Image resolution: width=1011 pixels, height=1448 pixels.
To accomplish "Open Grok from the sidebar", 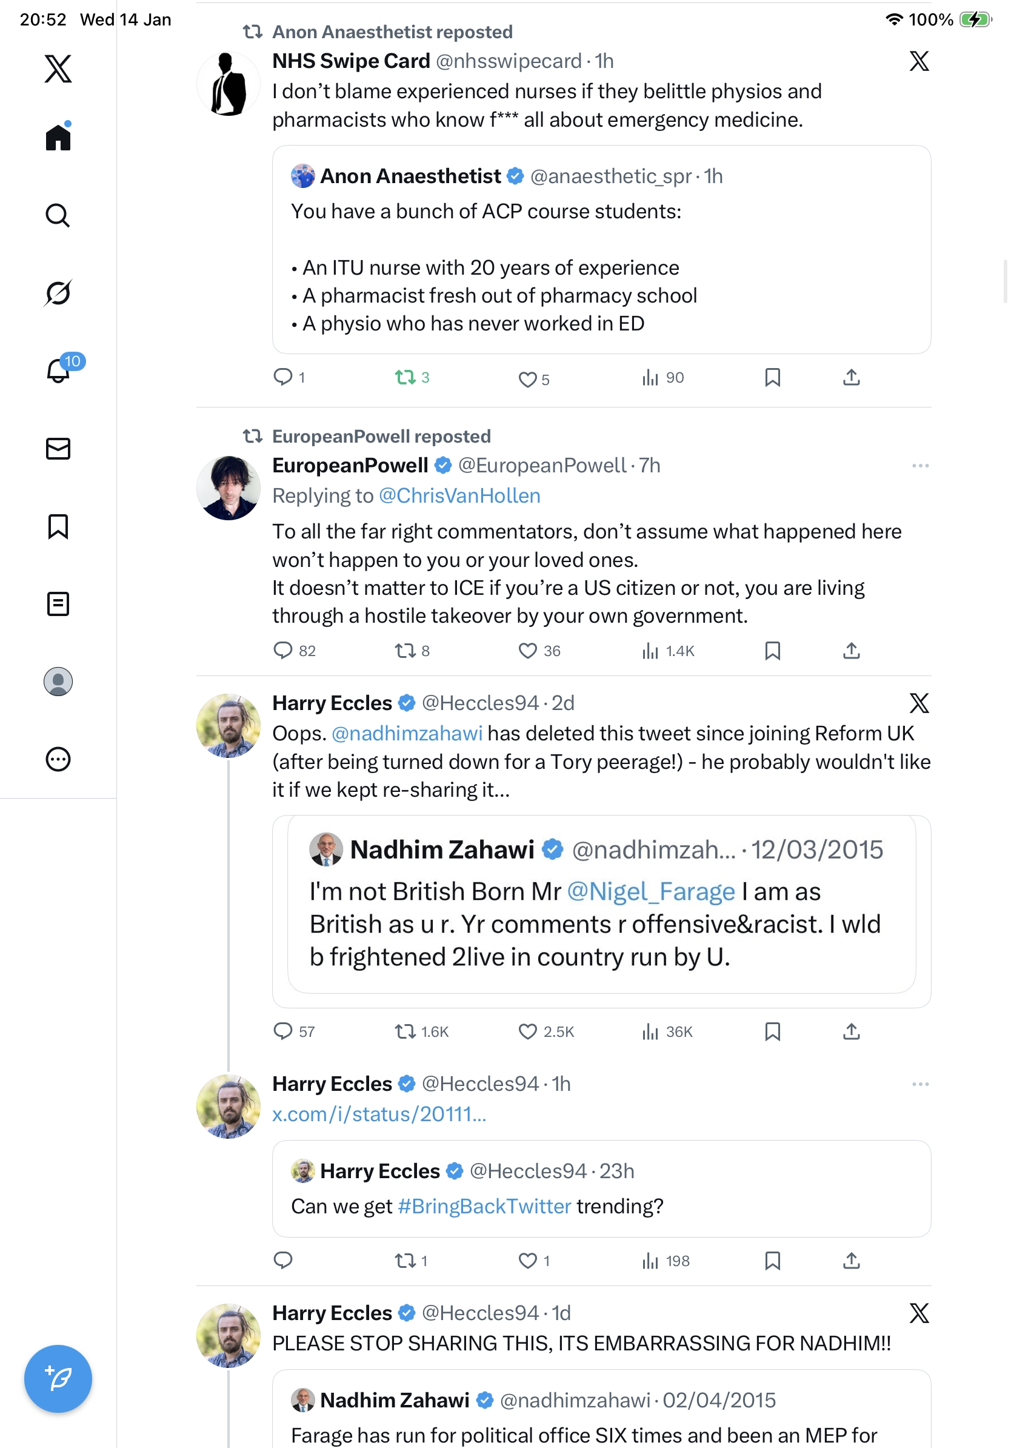I will pos(58,293).
